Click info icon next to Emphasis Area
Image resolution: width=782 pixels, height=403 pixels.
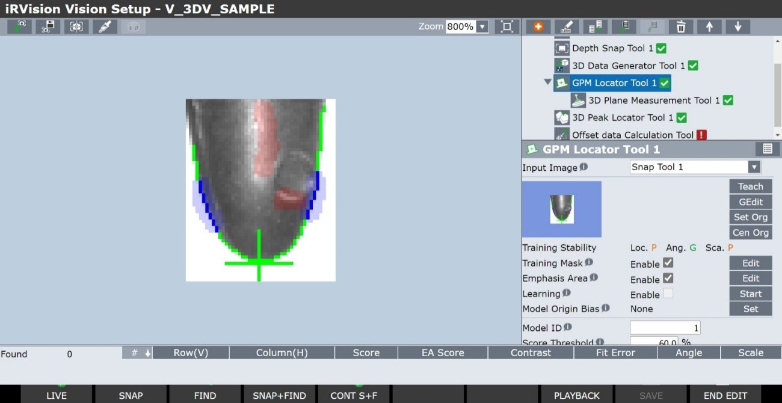pos(594,277)
